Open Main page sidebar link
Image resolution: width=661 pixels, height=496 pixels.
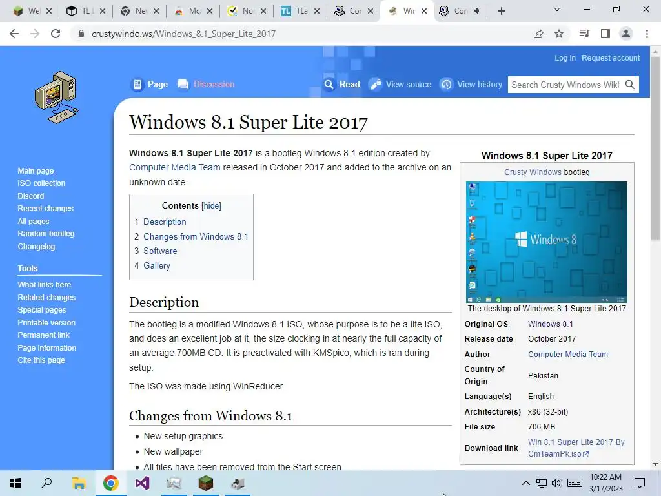tap(36, 170)
